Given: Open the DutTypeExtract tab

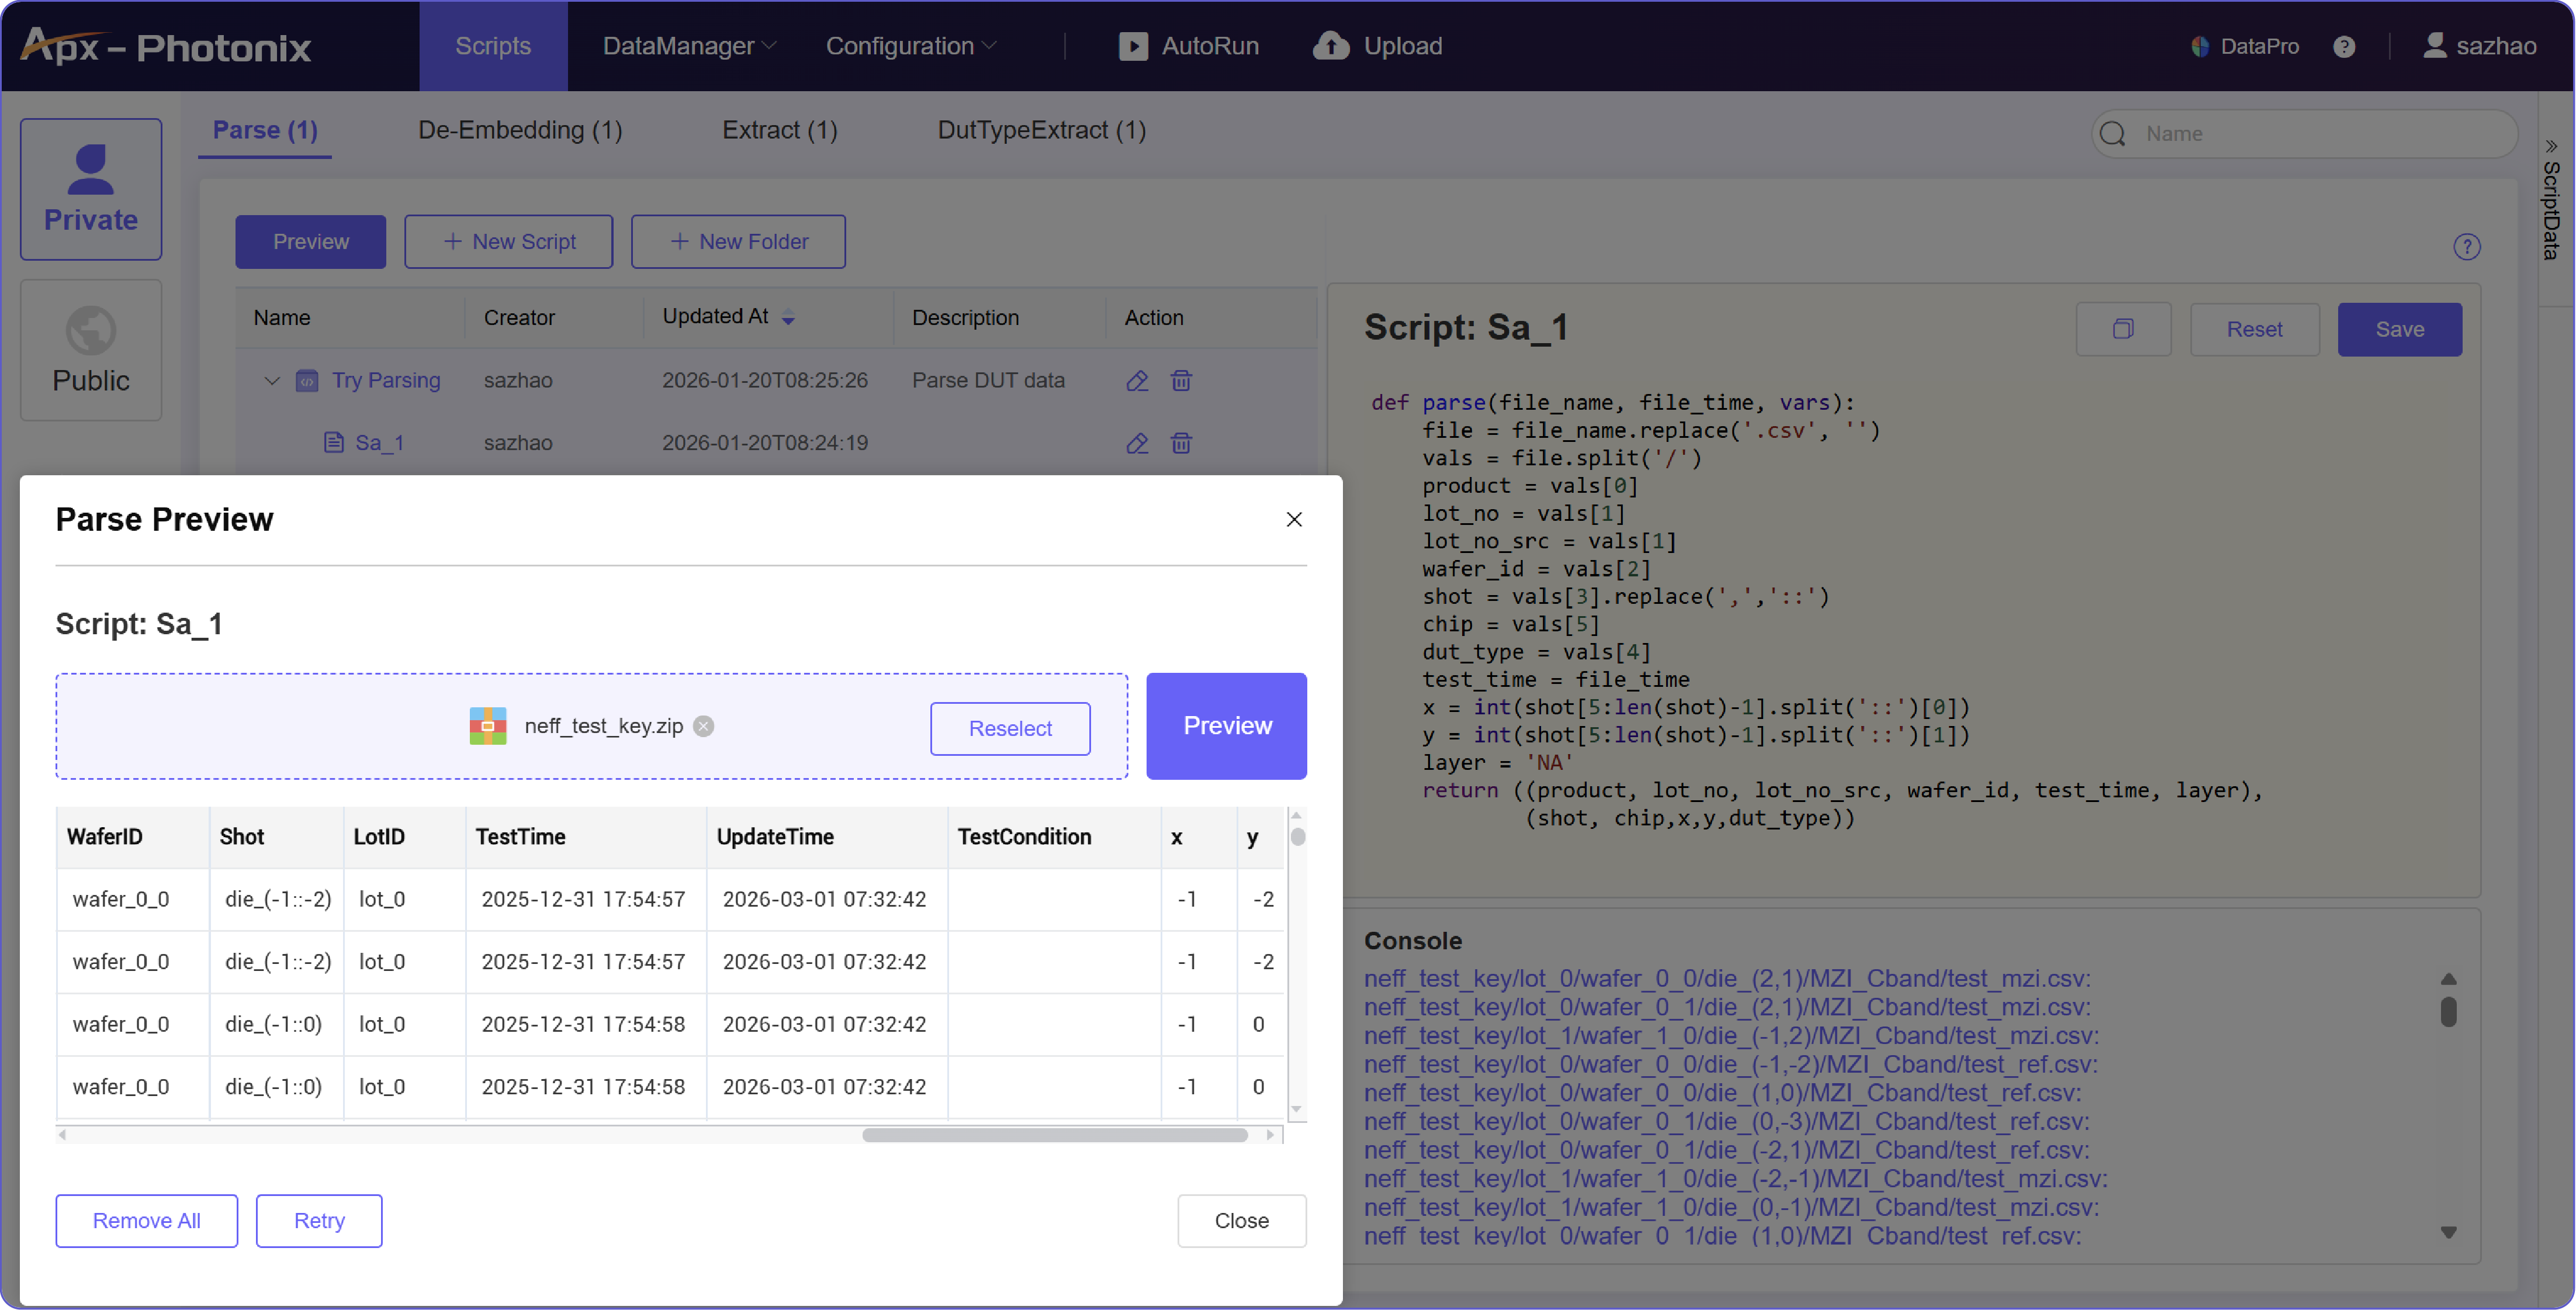Looking at the screenshot, I should [x=1042, y=130].
